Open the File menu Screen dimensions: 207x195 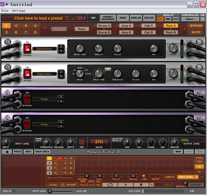coord(5,11)
